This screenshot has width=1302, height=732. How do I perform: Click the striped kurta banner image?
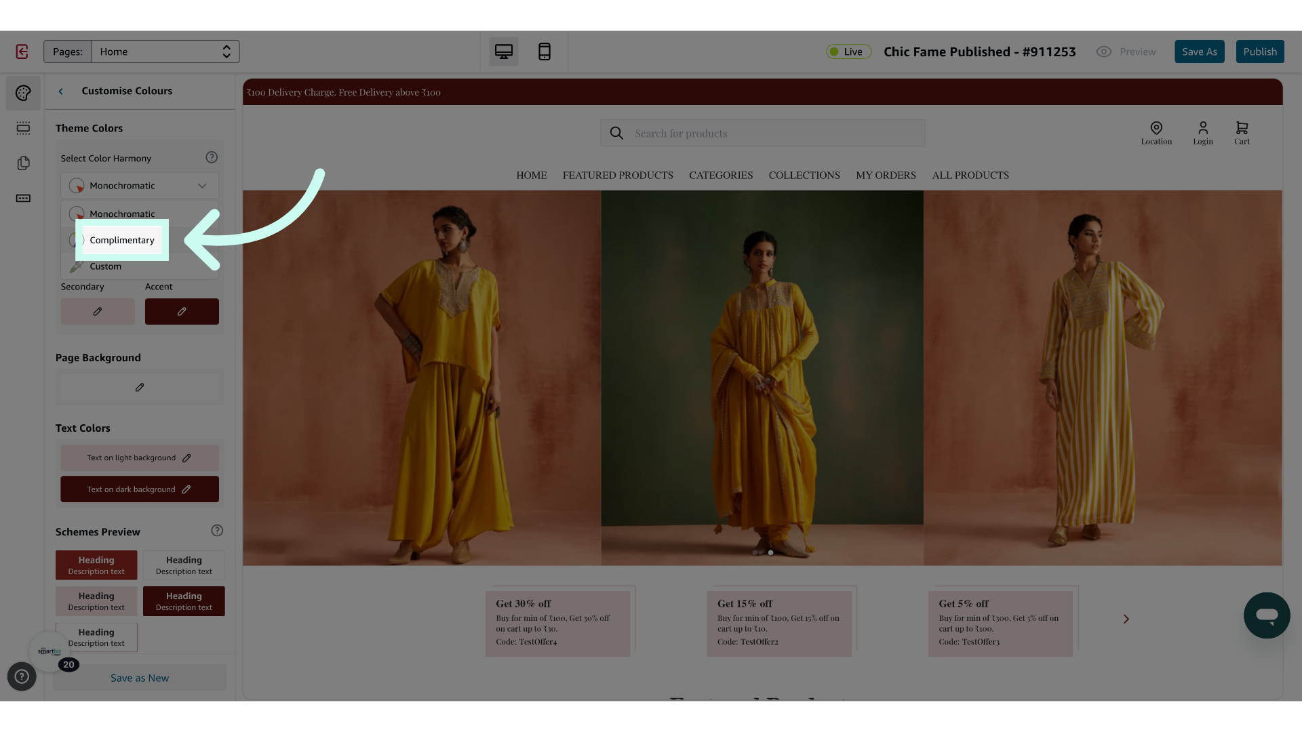pos(1103,378)
